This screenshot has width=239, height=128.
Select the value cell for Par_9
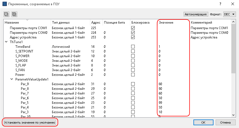pyautogui.click(x=173, y=84)
